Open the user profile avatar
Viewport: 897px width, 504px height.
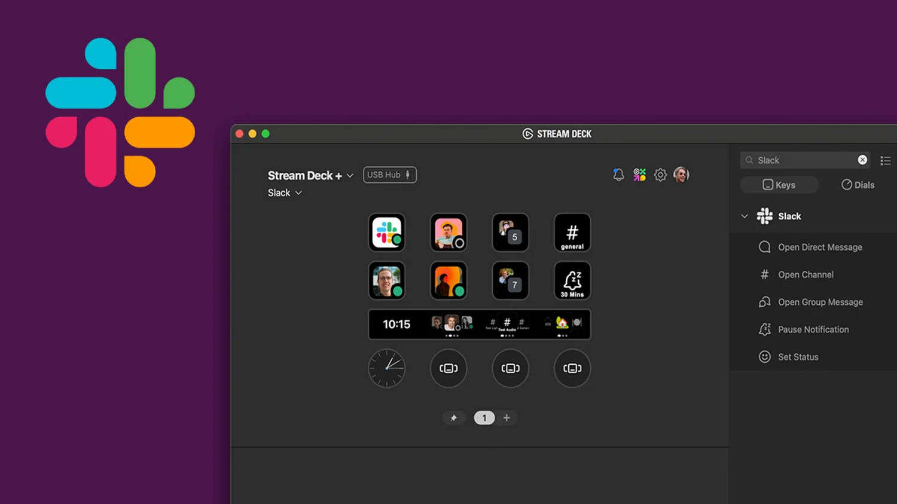point(681,175)
